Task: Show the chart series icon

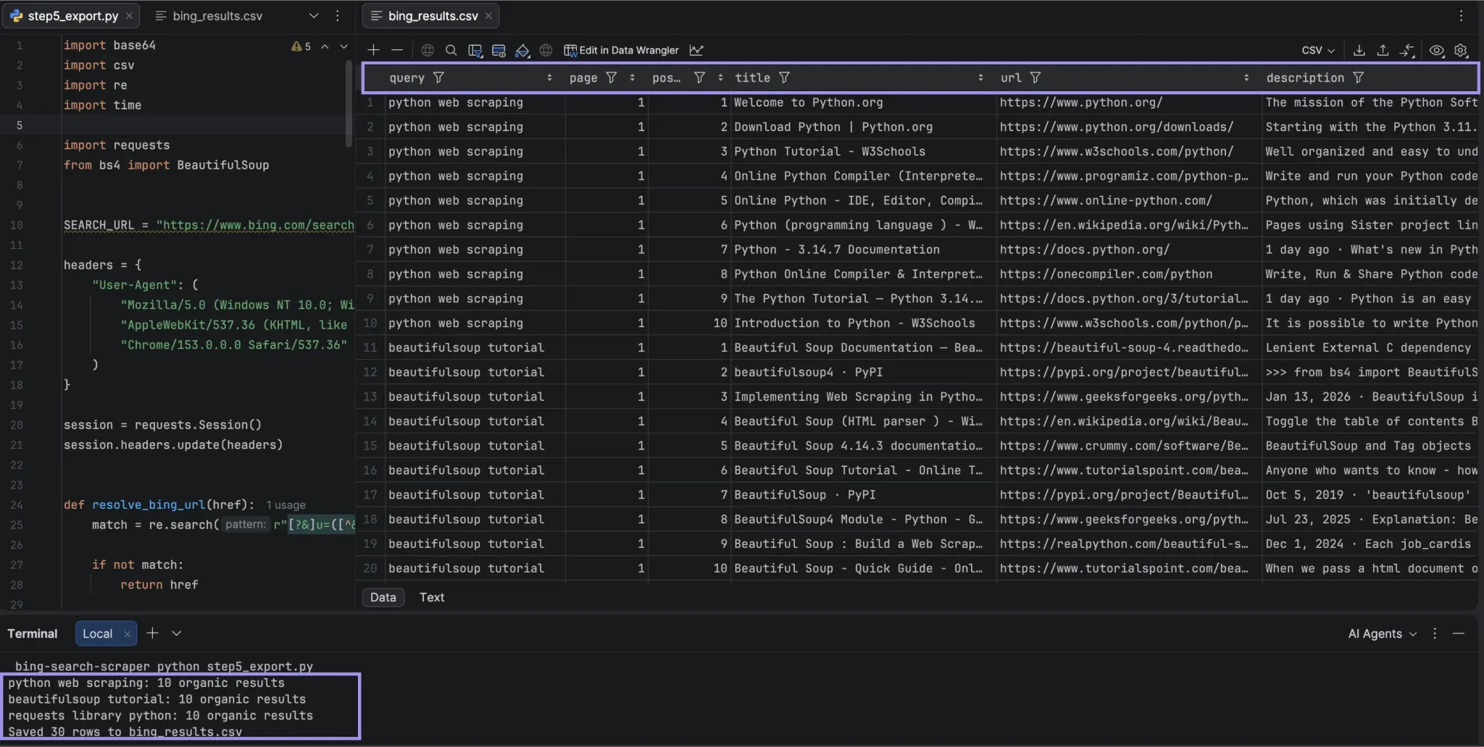Action: point(696,50)
